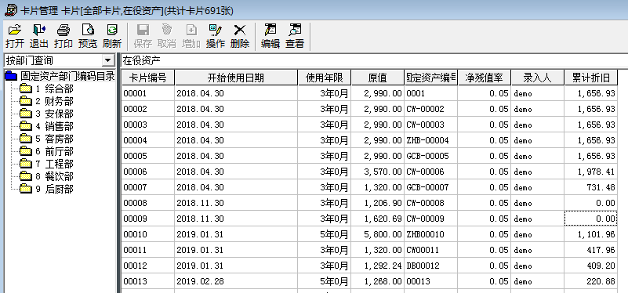Click the 固定资产编号 column header

(430, 78)
